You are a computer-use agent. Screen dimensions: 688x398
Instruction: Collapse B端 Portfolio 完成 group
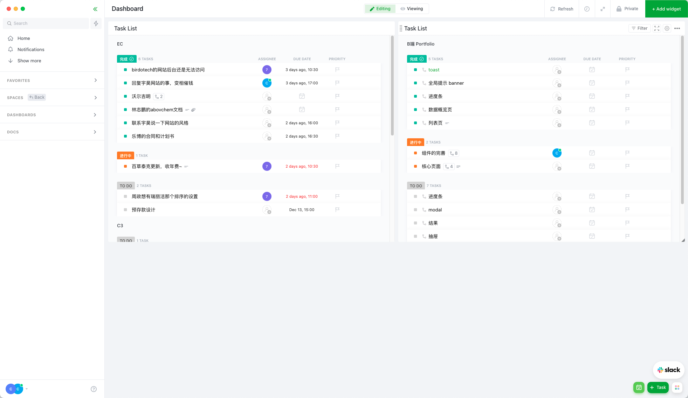417,59
